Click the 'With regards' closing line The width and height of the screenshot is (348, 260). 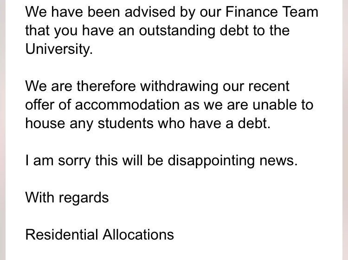click(x=67, y=197)
